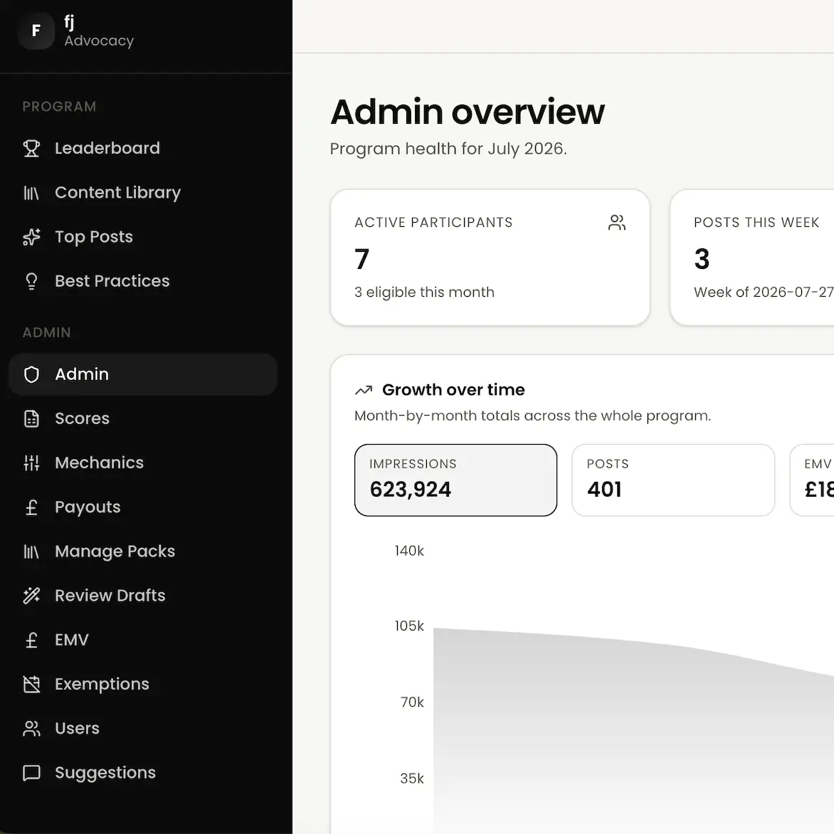Image resolution: width=834 pixels, height=834 pixels.
Task: Click the 401 posts value
Action: click(x=604, y=490)
